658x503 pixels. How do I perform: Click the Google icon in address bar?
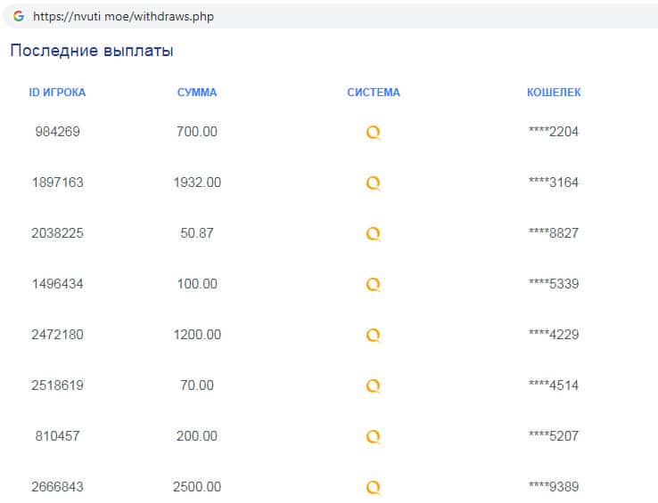click(18, 16)
